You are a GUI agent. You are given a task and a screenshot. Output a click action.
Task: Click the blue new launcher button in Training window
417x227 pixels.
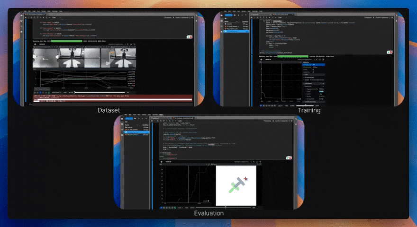pyautogui.click(x=228, y=15)
